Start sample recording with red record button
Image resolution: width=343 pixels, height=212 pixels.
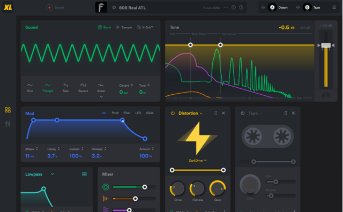(49, 7)
